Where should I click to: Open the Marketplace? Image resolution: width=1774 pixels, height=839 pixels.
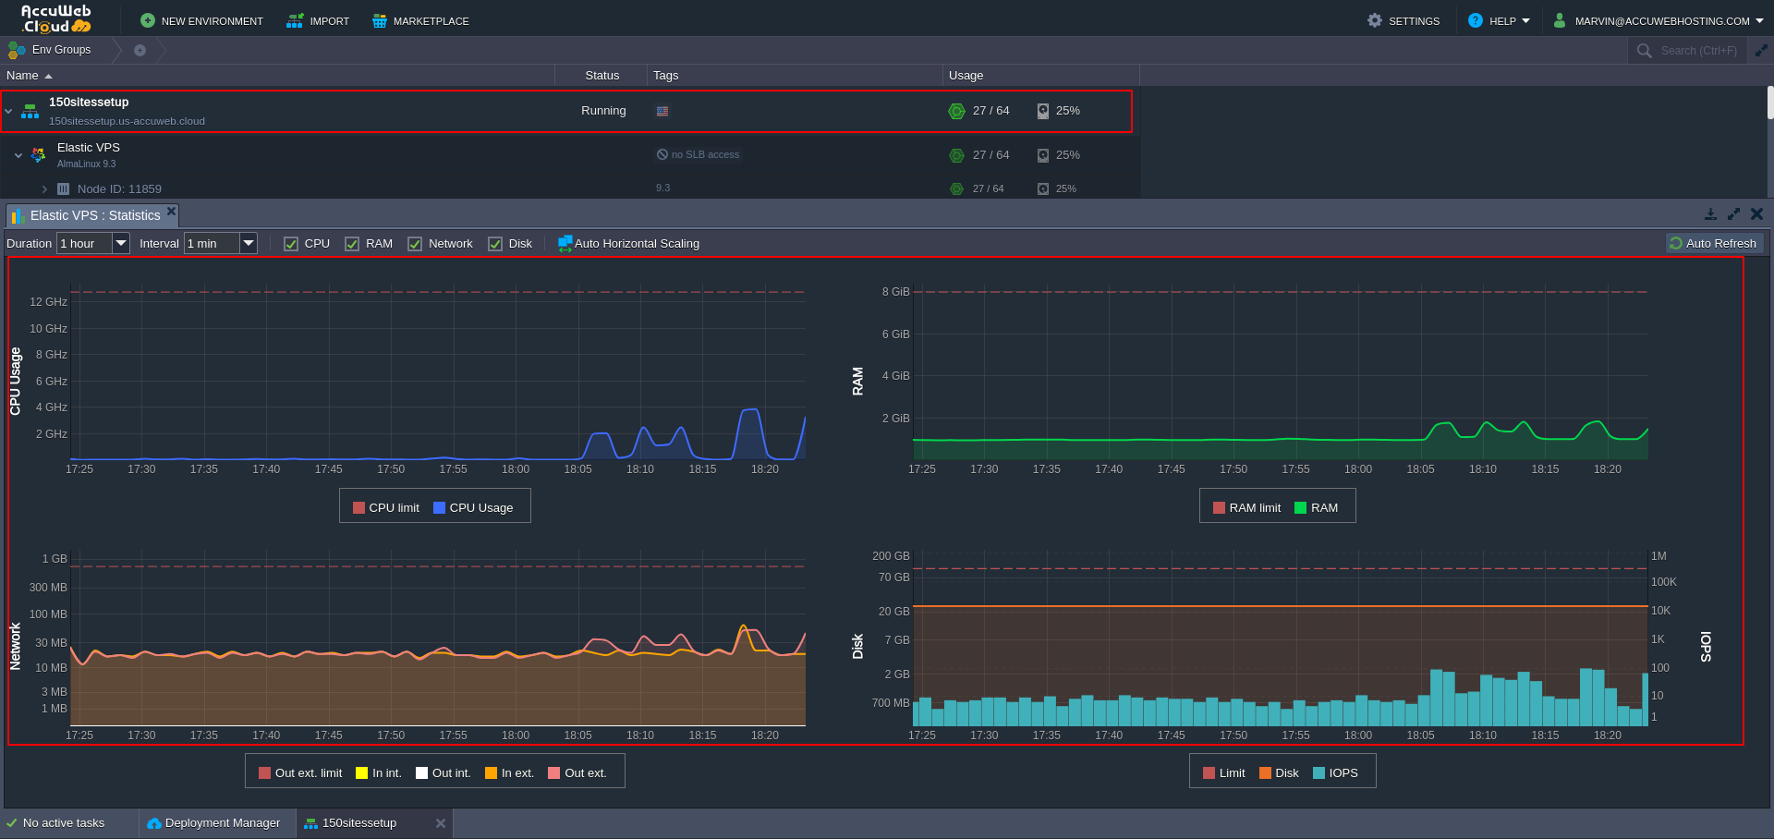[x=420, y=20]
